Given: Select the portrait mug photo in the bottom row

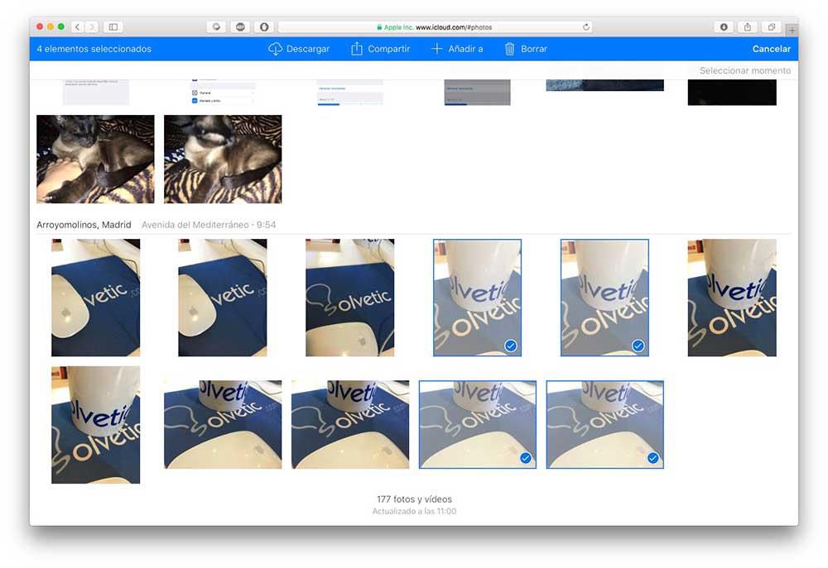Looking at the screenshot, I should pos(95,424).
